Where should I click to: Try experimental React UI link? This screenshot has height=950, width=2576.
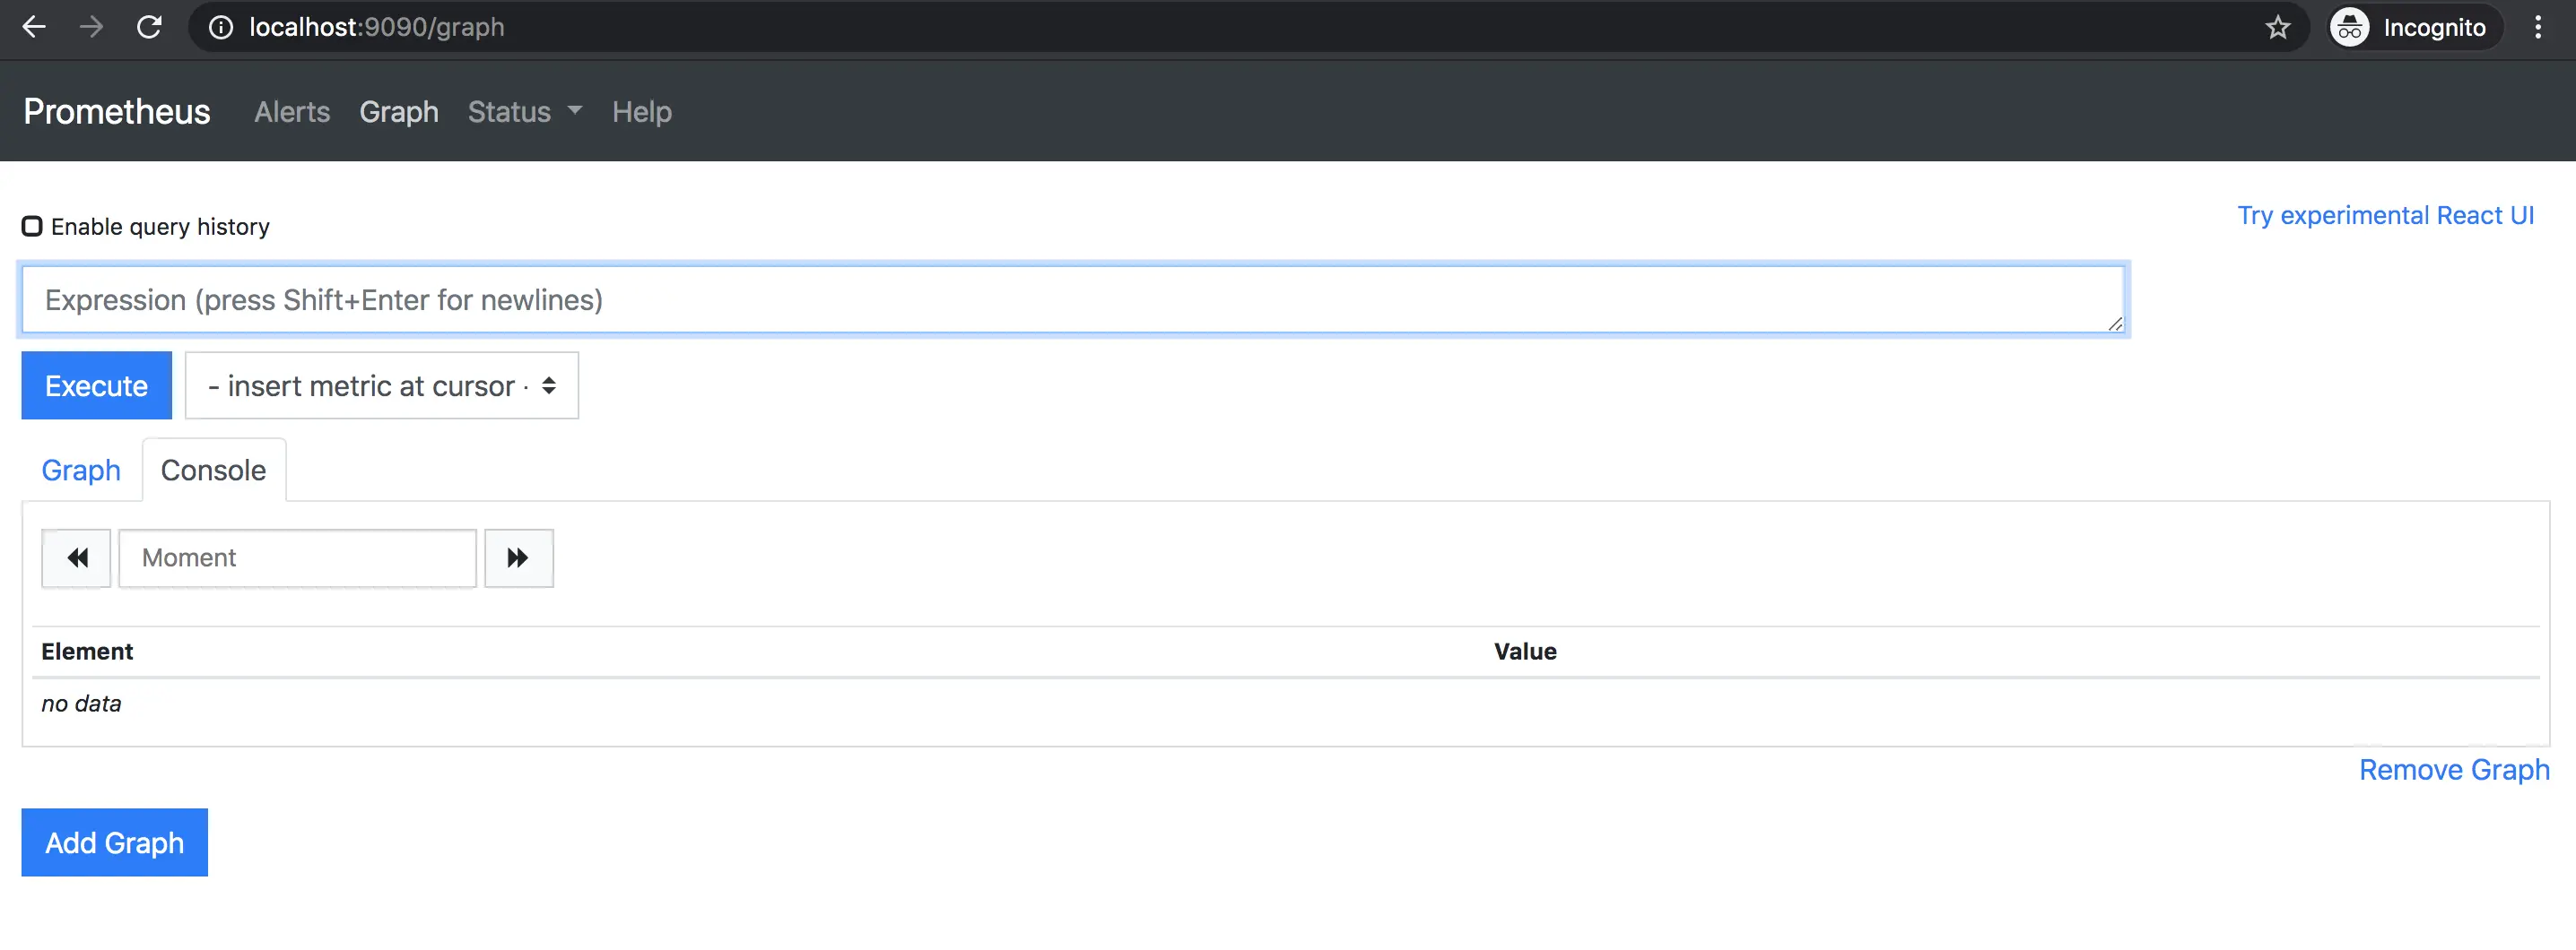coord(2385,216)
